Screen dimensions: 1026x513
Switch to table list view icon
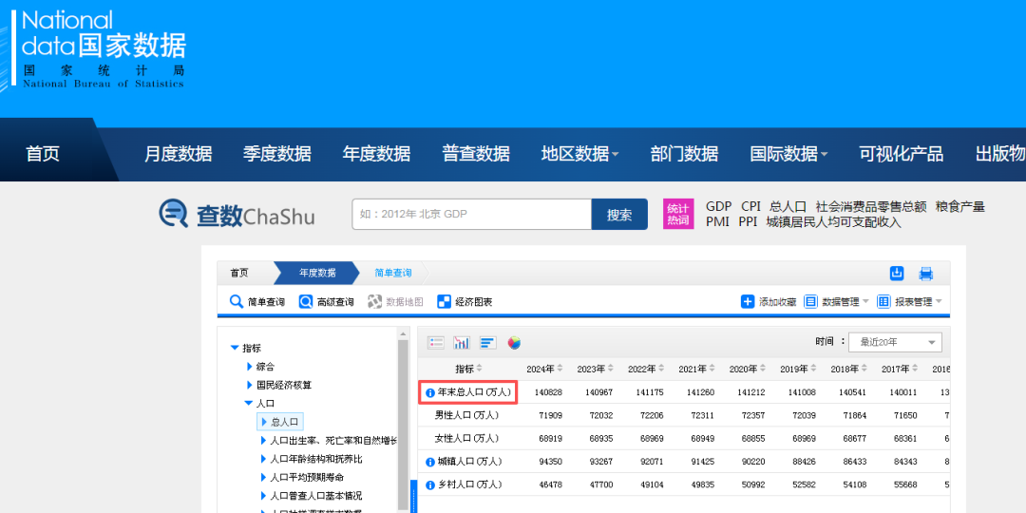[x=436, y=343]
